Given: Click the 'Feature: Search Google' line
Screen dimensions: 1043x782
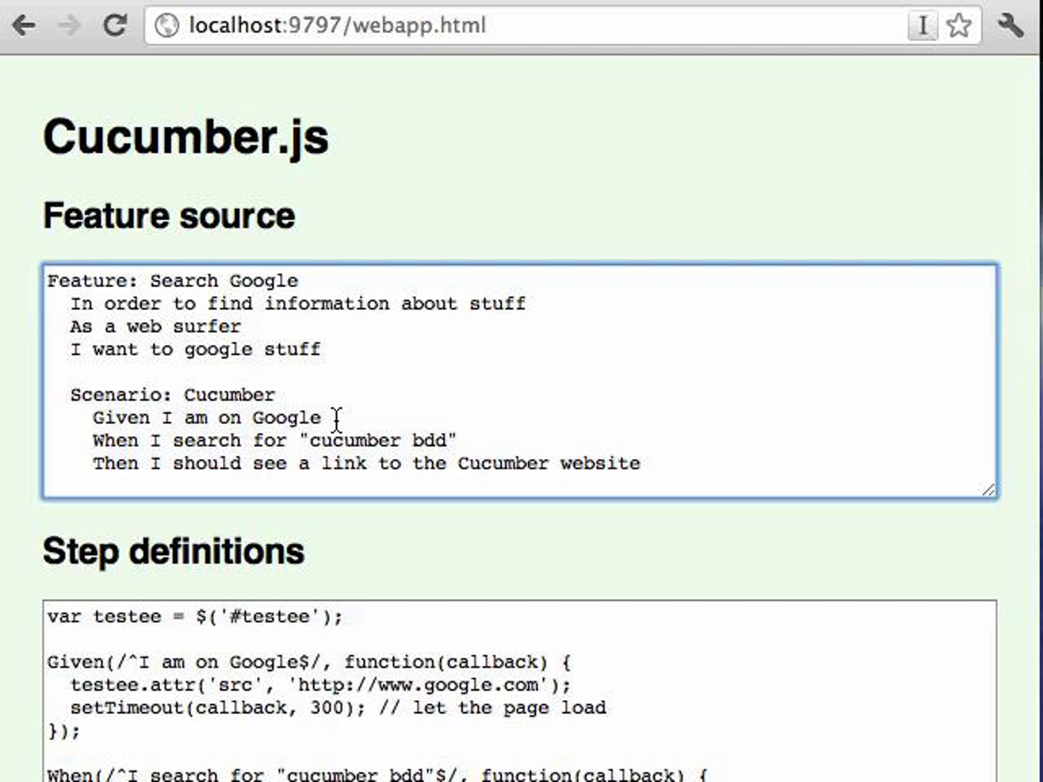Looking at the screenshot, I should tap(173, 281).
